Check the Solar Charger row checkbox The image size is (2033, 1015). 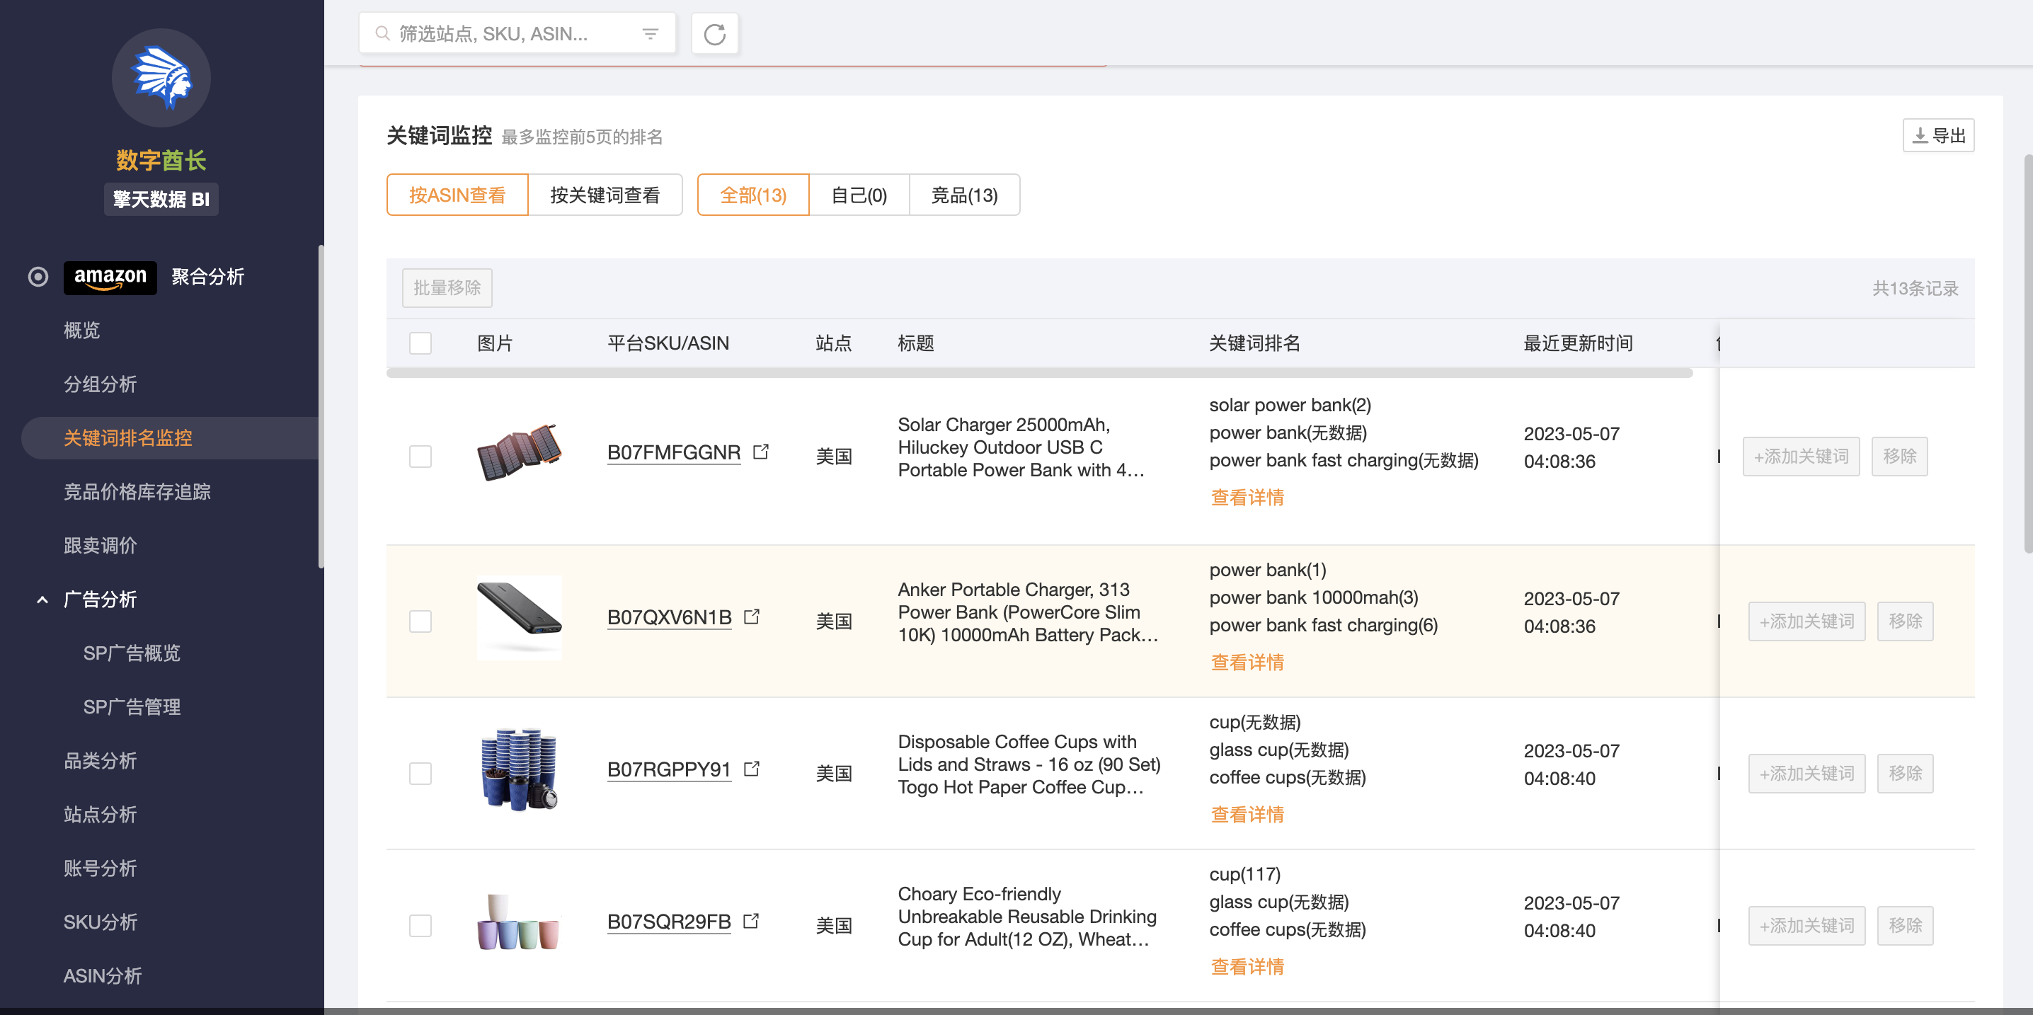coord(420,457)
